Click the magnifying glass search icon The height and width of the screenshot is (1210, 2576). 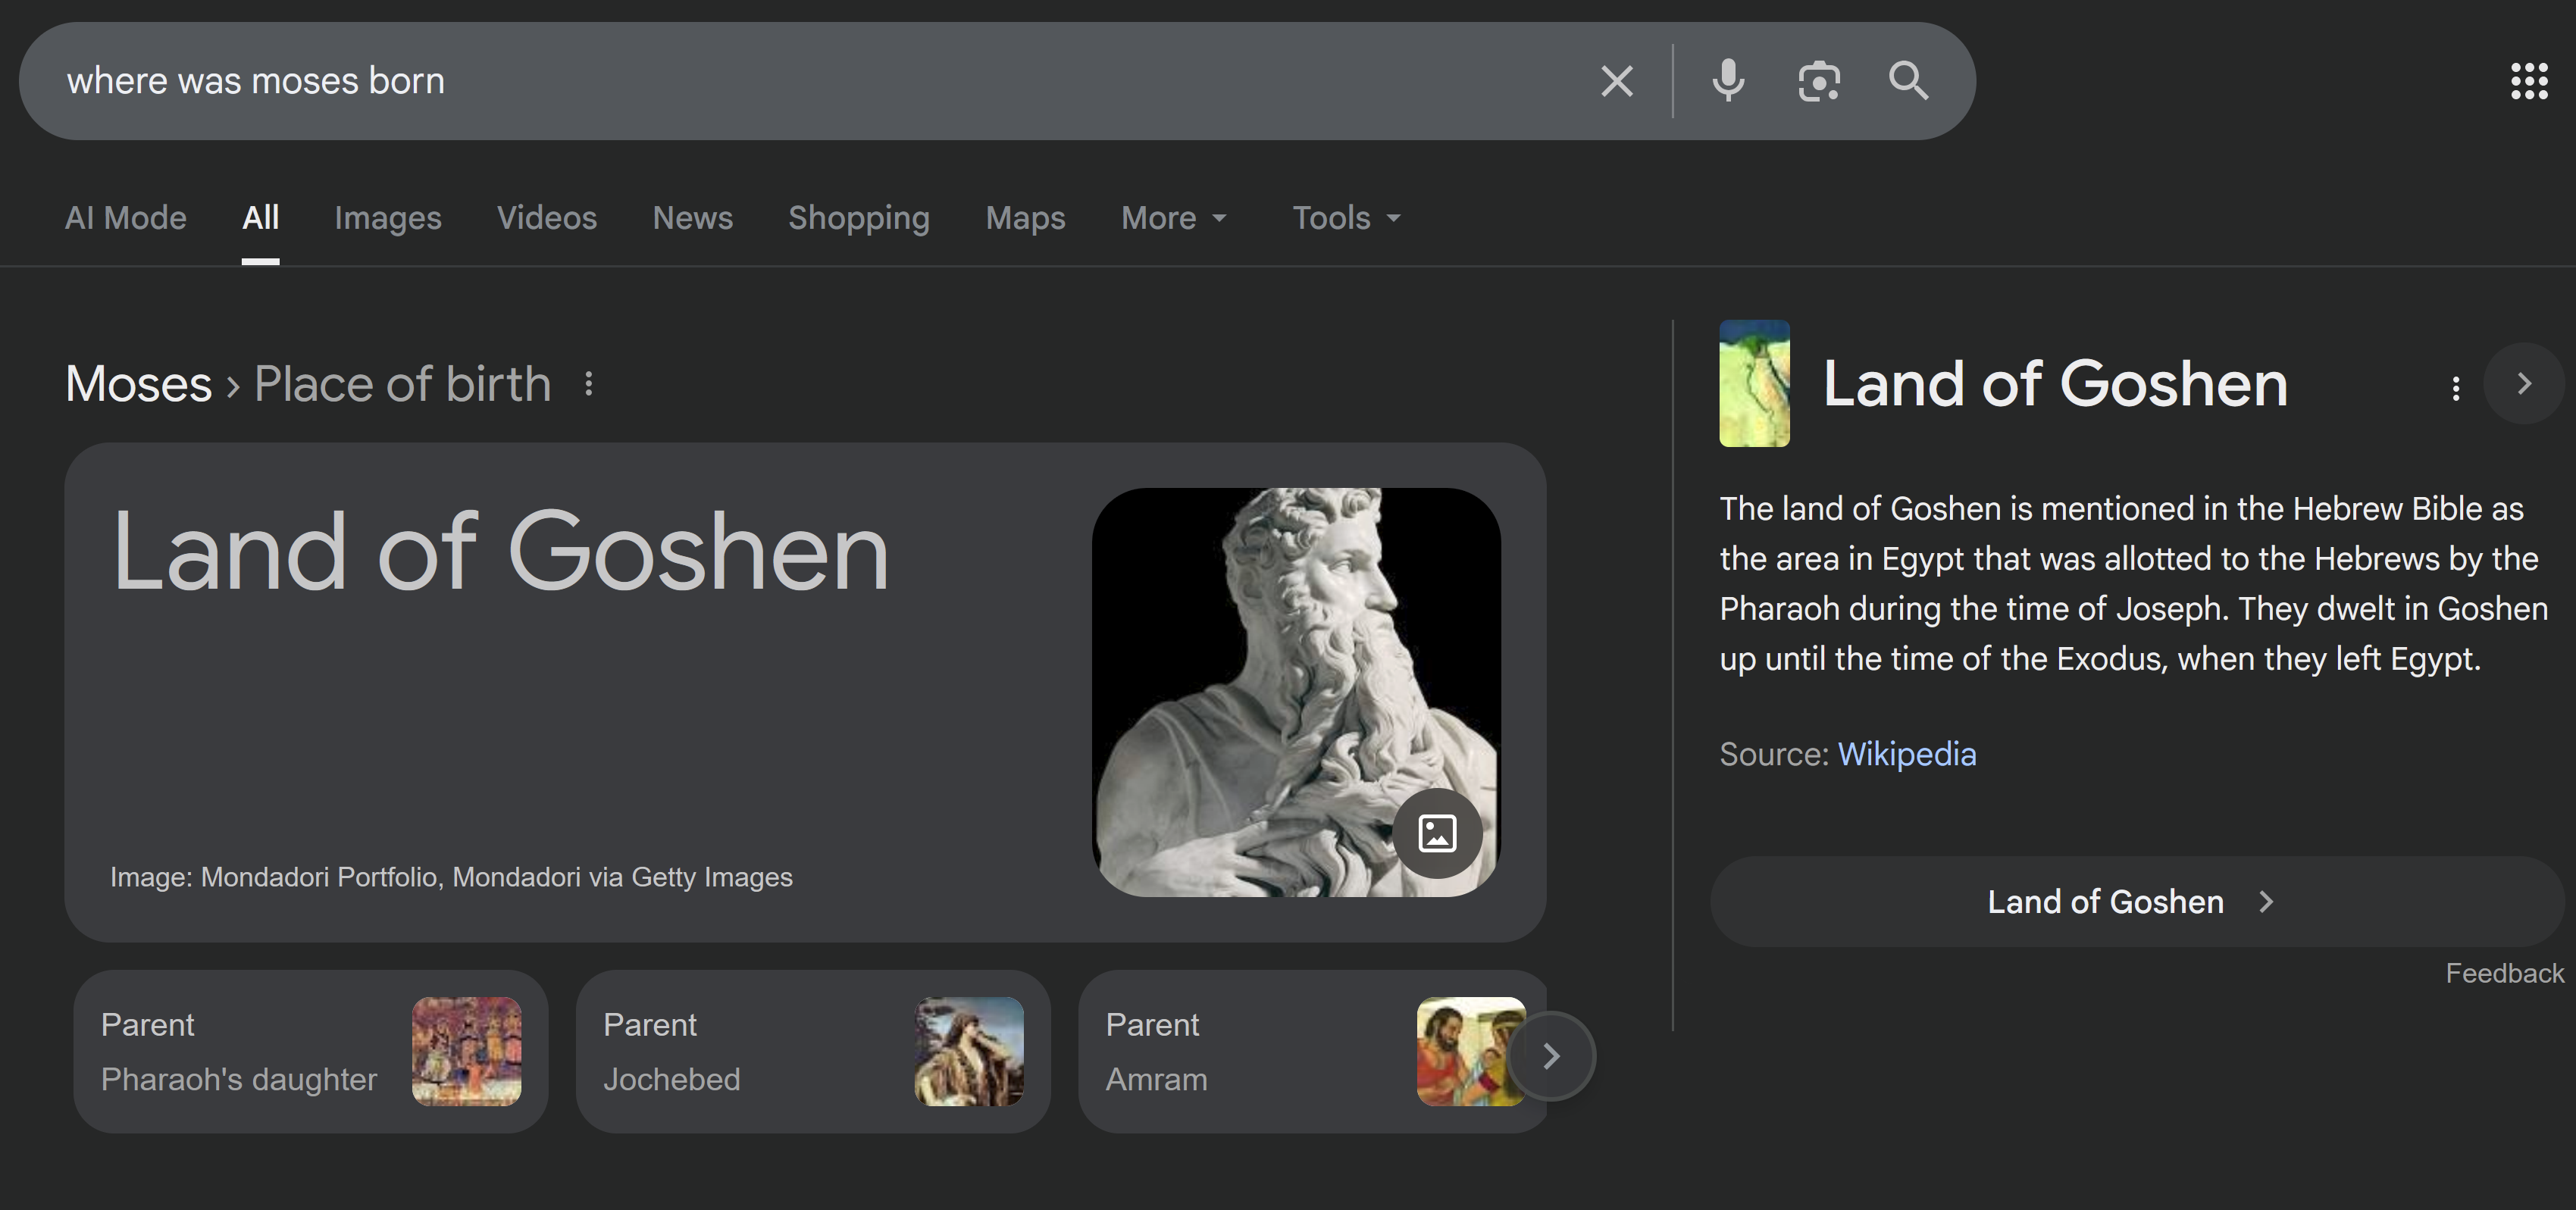[1908, 81]
